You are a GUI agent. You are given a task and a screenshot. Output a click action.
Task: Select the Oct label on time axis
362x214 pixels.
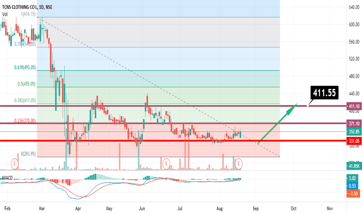click(293, 209)
